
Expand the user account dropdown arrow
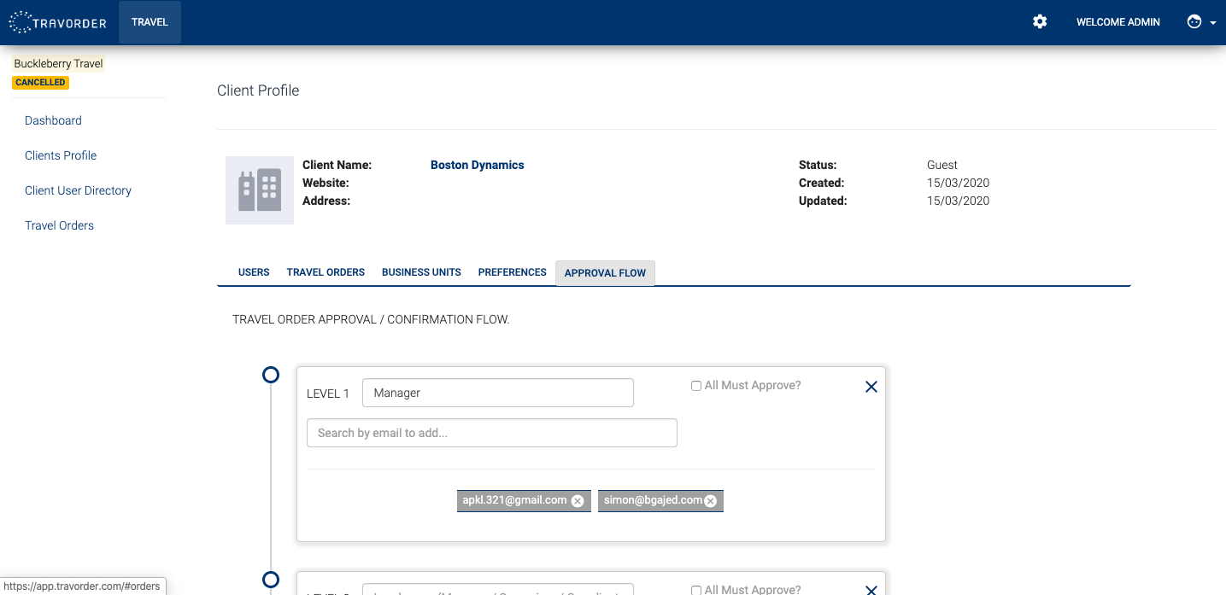[1213, 23]
